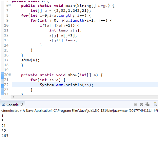Viewport: 158px width, 144px height.
Task: Click console output value 3
Action: pos(3,121)
